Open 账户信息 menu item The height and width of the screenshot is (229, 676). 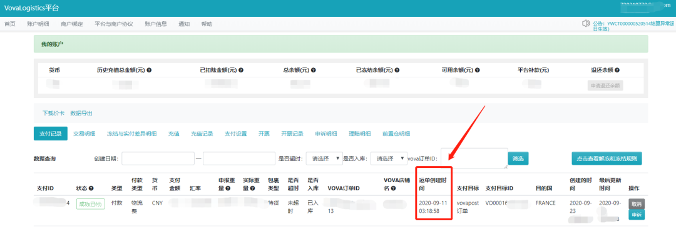point(156,24)
